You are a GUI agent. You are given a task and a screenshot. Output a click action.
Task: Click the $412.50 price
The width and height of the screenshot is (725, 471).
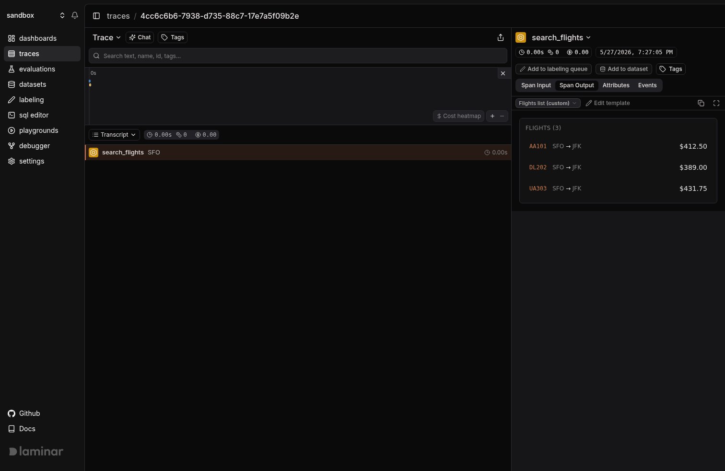pyautogui.click(x=693, y=146)
